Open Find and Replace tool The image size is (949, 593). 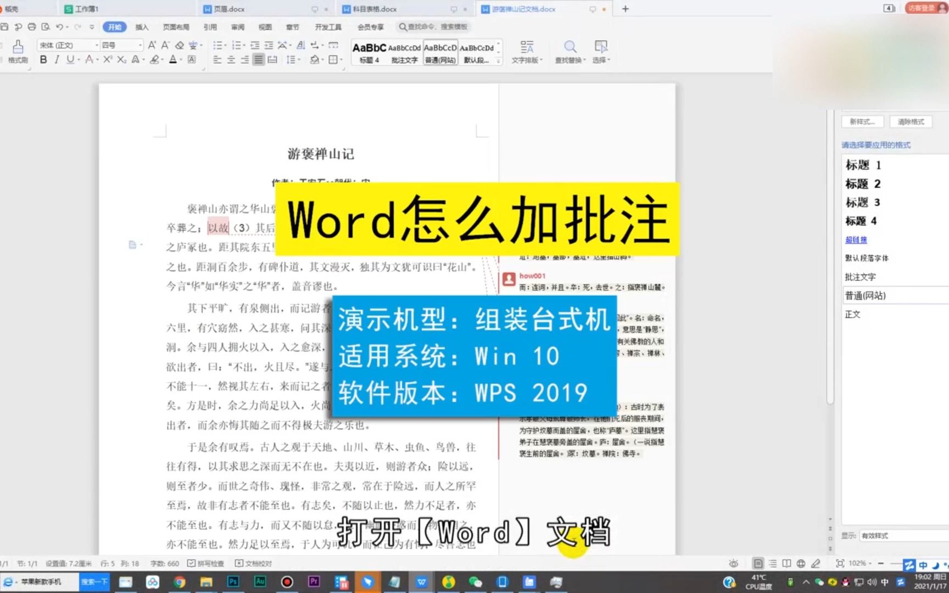(x=570, y=52)
